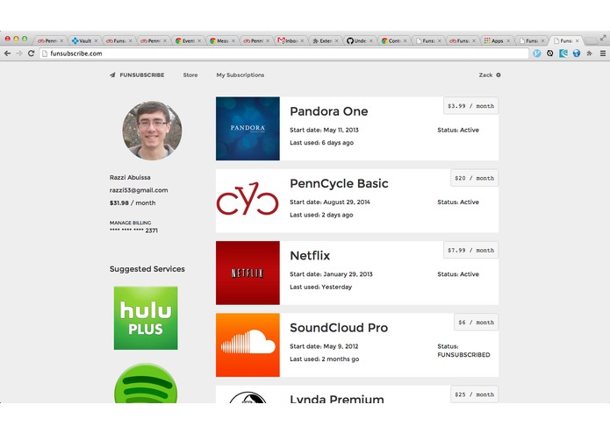Close the Vault tab
610x433 pixels.
coord(96,41)
